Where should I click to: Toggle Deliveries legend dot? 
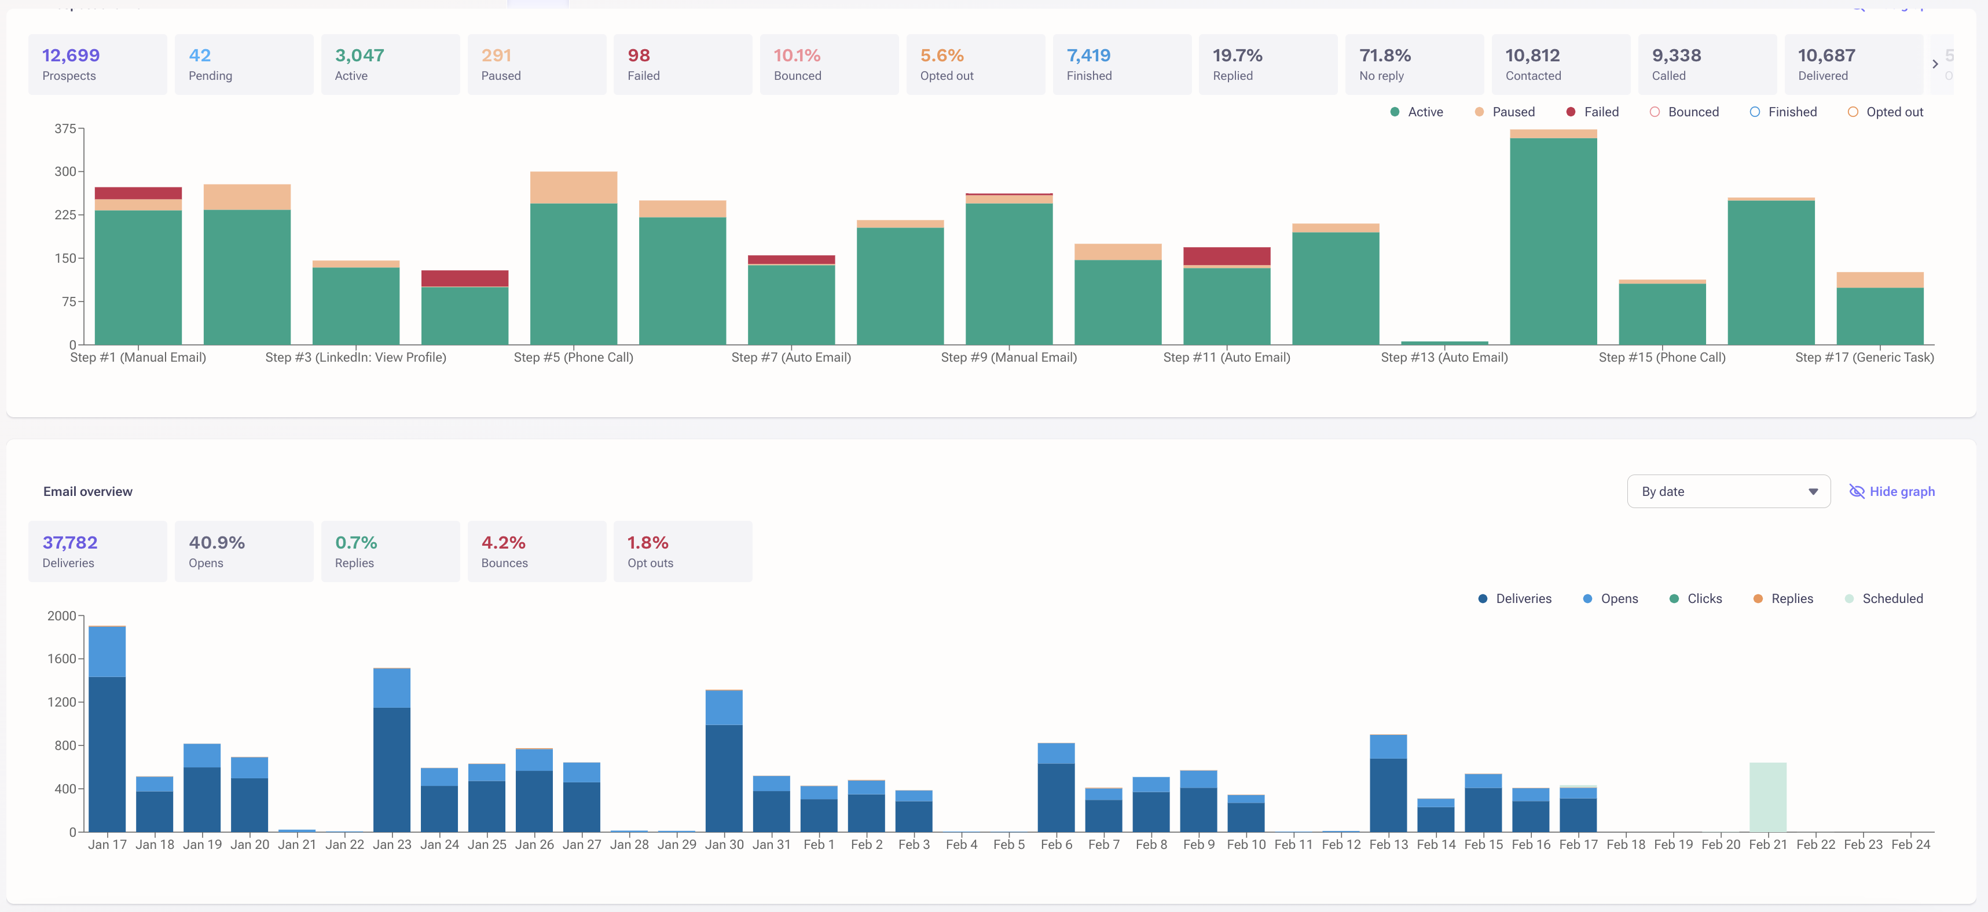click(1483, 599)
